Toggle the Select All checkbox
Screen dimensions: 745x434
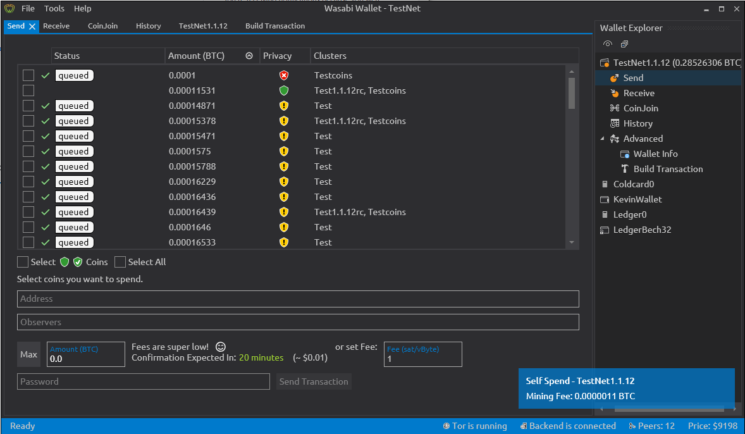click(120, 262)
